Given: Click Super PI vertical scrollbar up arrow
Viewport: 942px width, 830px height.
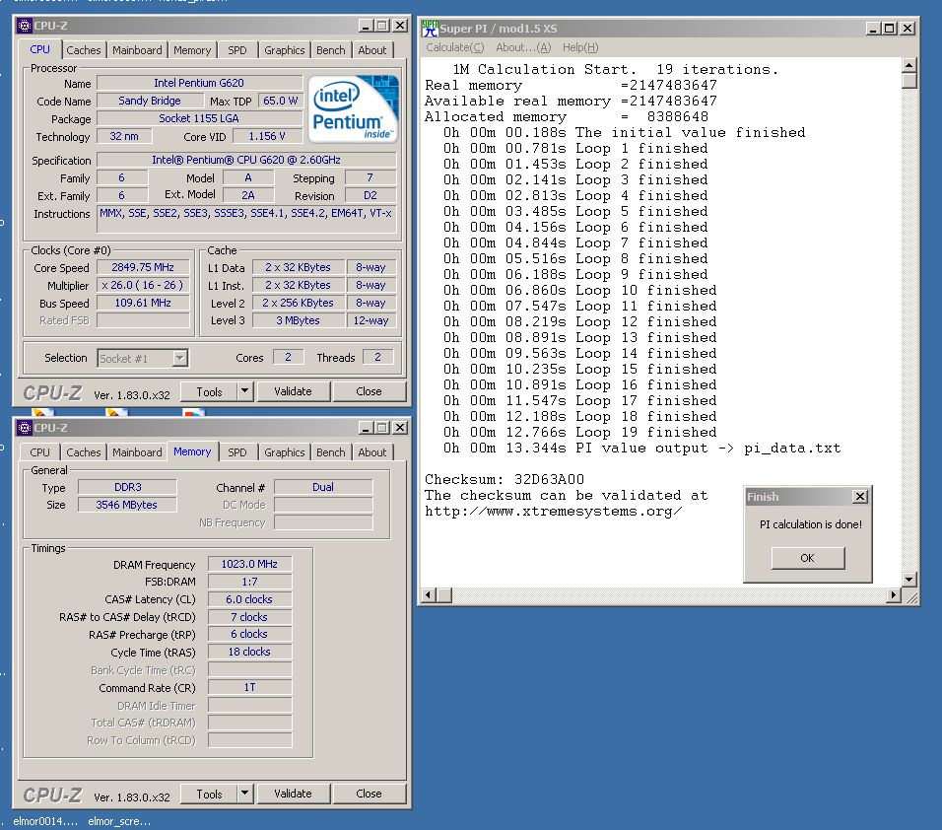Looking at the screenshot, I should (x=908, y=65).
